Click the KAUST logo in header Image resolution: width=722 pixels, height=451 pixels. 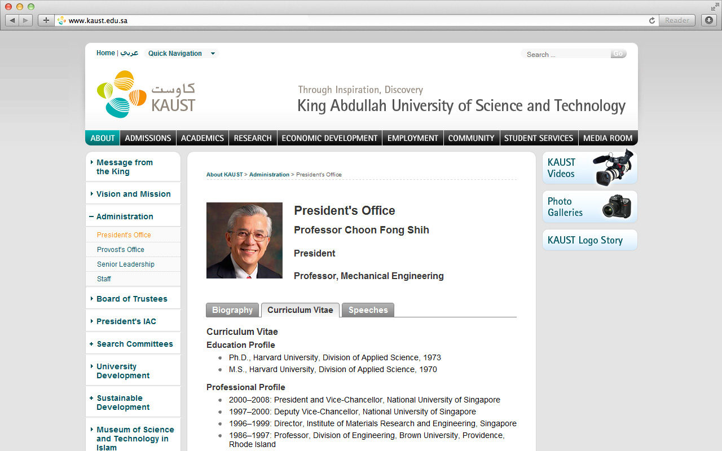tap(146, 94)
